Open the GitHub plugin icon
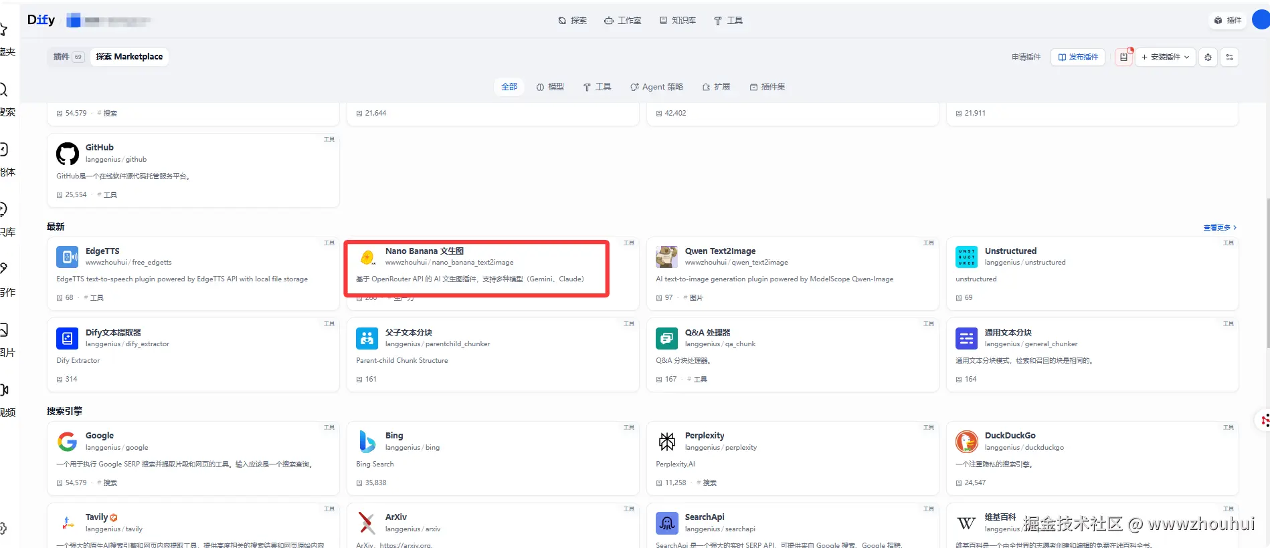This screenshot has width=1270, height=548. (68, 154)
